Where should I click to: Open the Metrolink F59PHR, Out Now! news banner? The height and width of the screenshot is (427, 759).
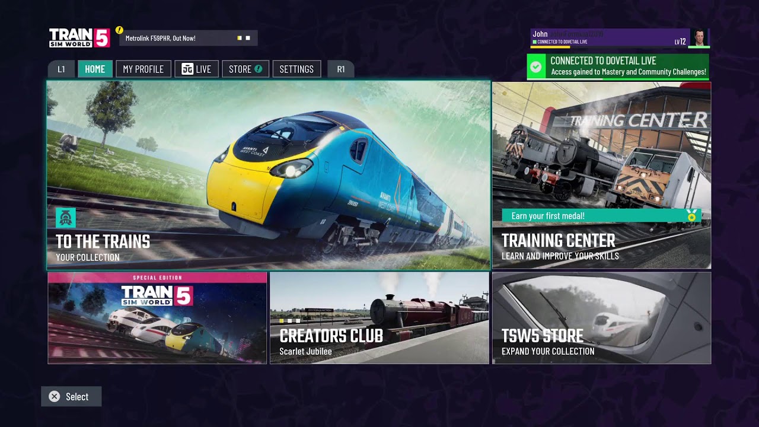188,38
